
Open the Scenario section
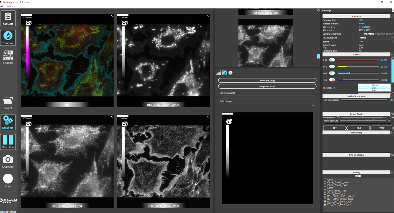[x=8, y=57]
